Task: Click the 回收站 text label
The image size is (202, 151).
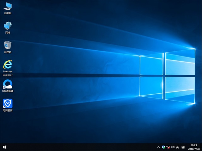Action: (8, 52)
